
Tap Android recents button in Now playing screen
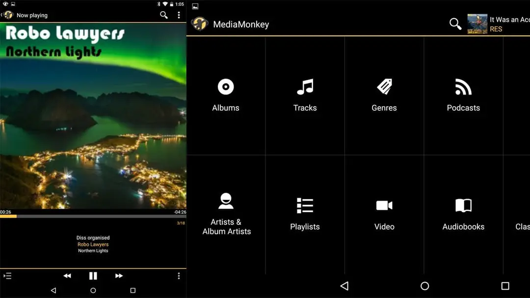click(133, 290)
